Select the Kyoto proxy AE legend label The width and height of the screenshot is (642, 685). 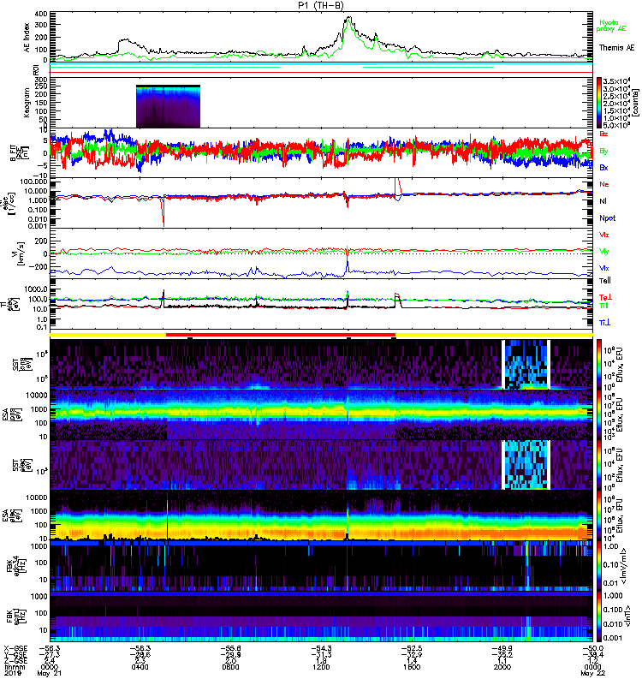610,26
